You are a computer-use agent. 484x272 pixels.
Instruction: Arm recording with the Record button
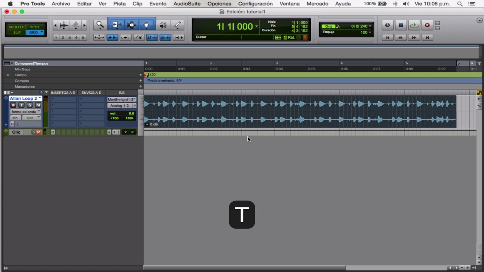pyautogui.click(x=427, y=25)
